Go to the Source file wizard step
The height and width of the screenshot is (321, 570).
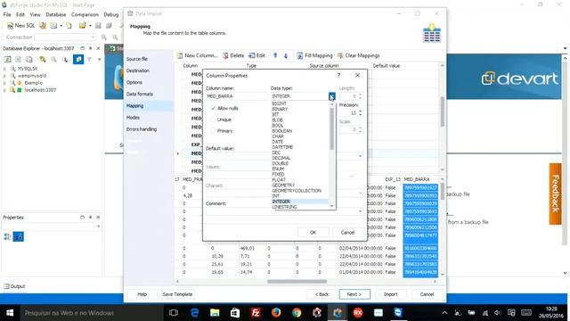(136, 59)
